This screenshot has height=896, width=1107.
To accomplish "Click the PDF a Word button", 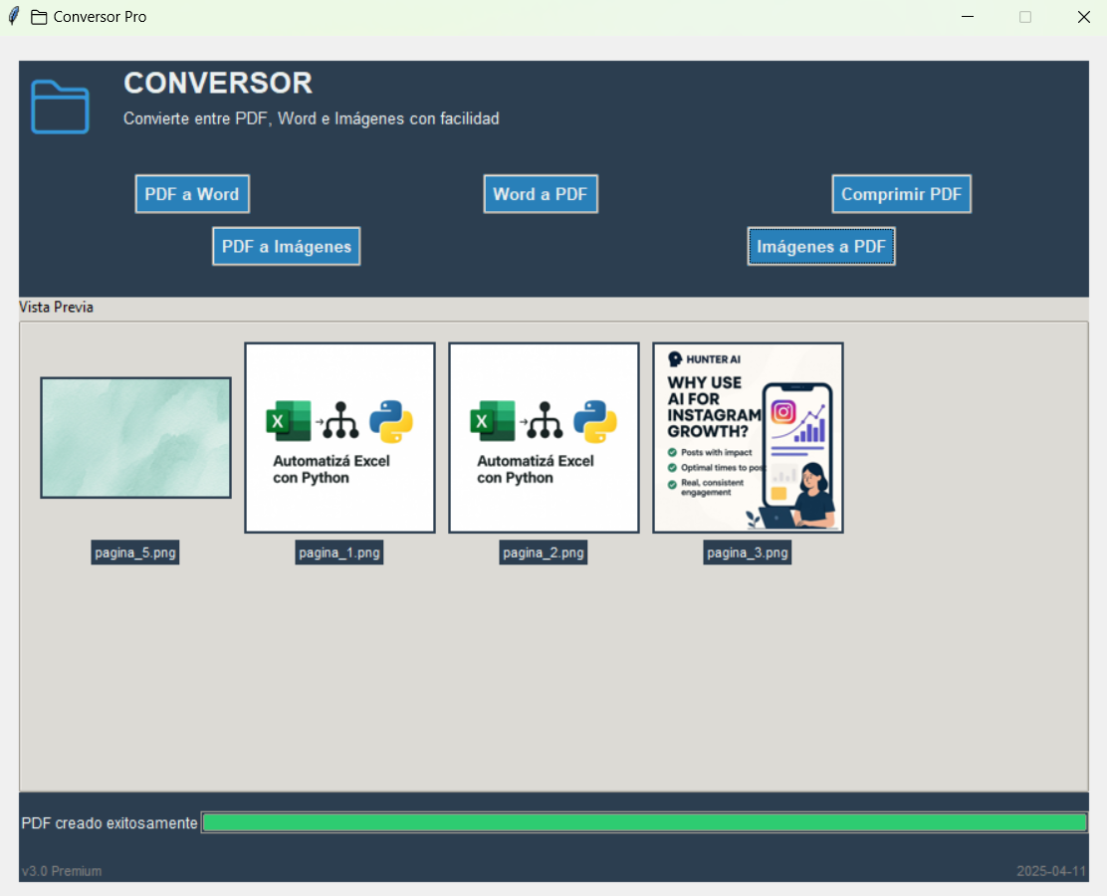I will click(192, 194).
